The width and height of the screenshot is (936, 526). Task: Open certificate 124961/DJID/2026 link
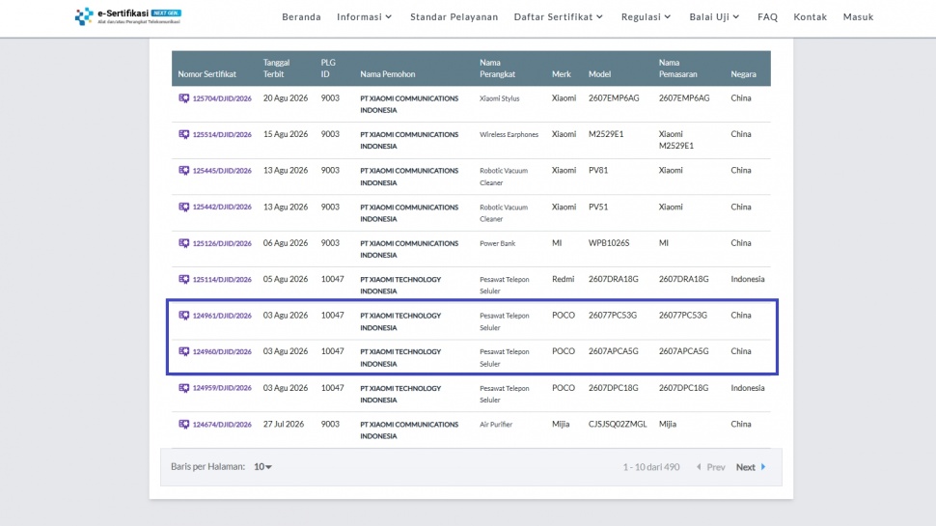[222, 316]
